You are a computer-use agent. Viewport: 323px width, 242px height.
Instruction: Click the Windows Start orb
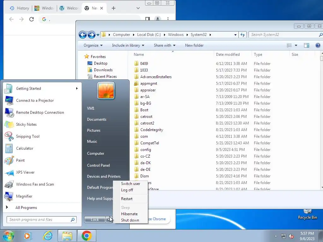click(x=9, y=236)
